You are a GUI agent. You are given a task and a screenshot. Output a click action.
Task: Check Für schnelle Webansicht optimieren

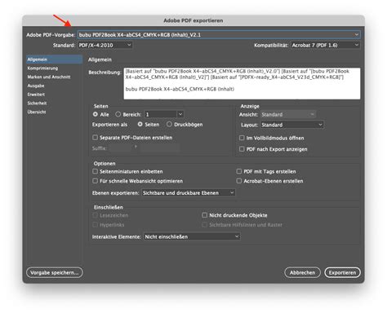click(95, 181)
